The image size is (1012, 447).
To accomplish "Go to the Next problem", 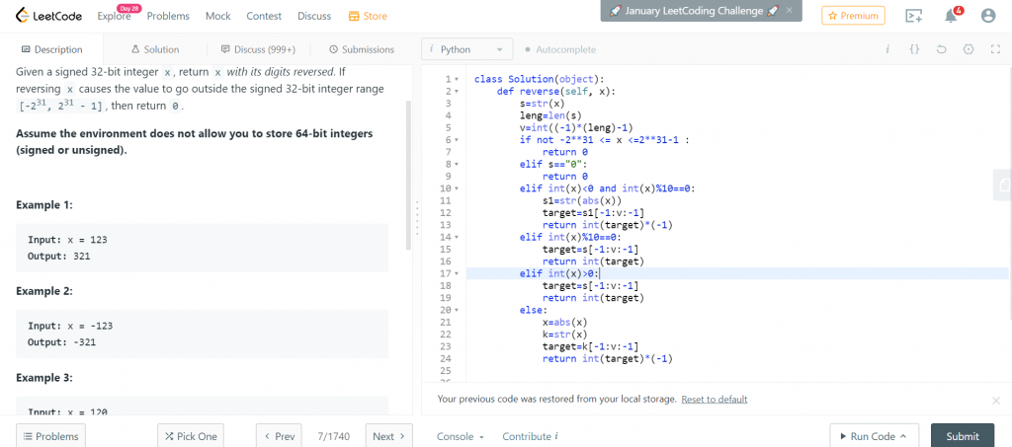I will click(388, 436).
